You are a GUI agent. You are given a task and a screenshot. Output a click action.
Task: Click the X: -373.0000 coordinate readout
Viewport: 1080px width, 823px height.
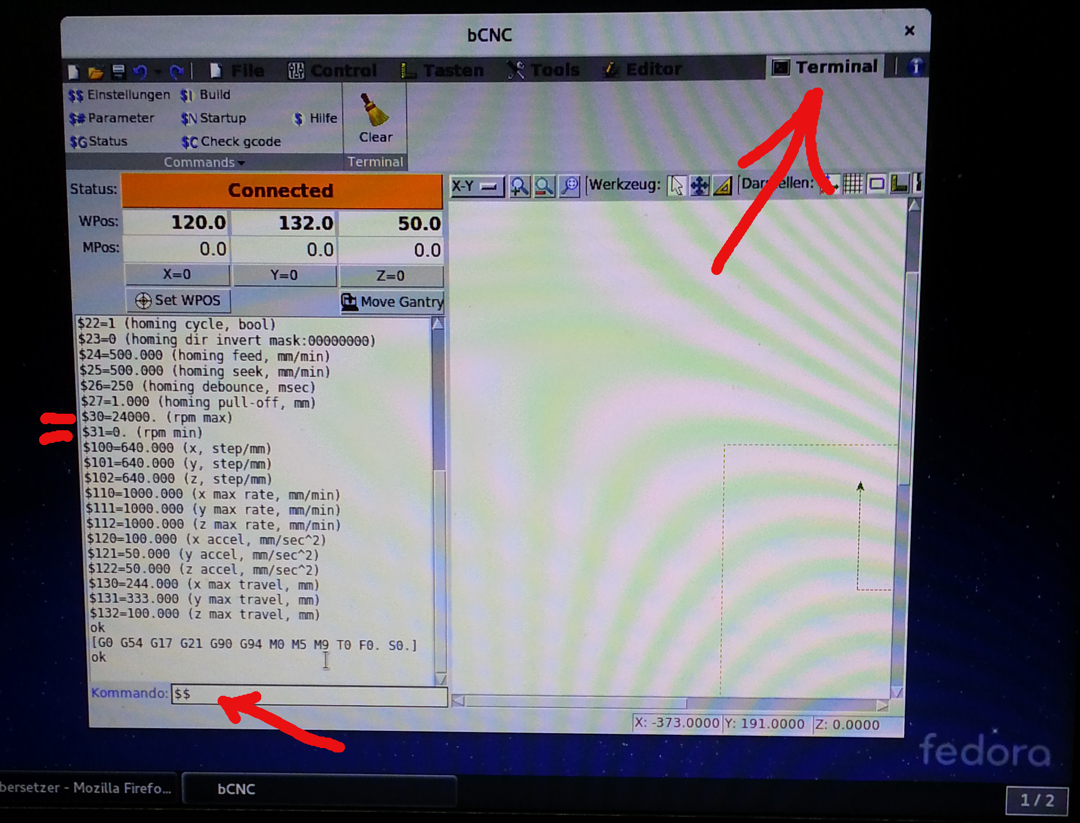pos(677,723)
